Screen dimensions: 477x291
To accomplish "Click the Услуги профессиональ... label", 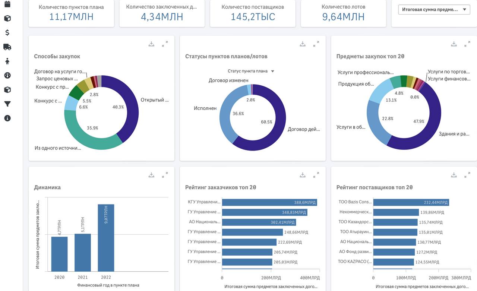I will (x=366, y=73).
